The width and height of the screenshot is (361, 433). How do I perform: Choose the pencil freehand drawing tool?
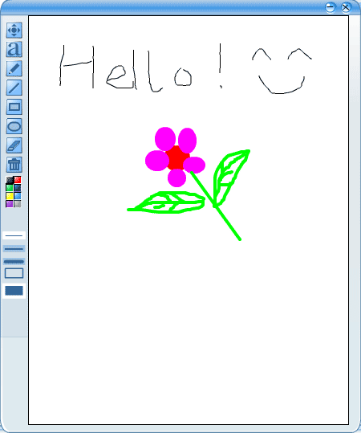[14, 68]
